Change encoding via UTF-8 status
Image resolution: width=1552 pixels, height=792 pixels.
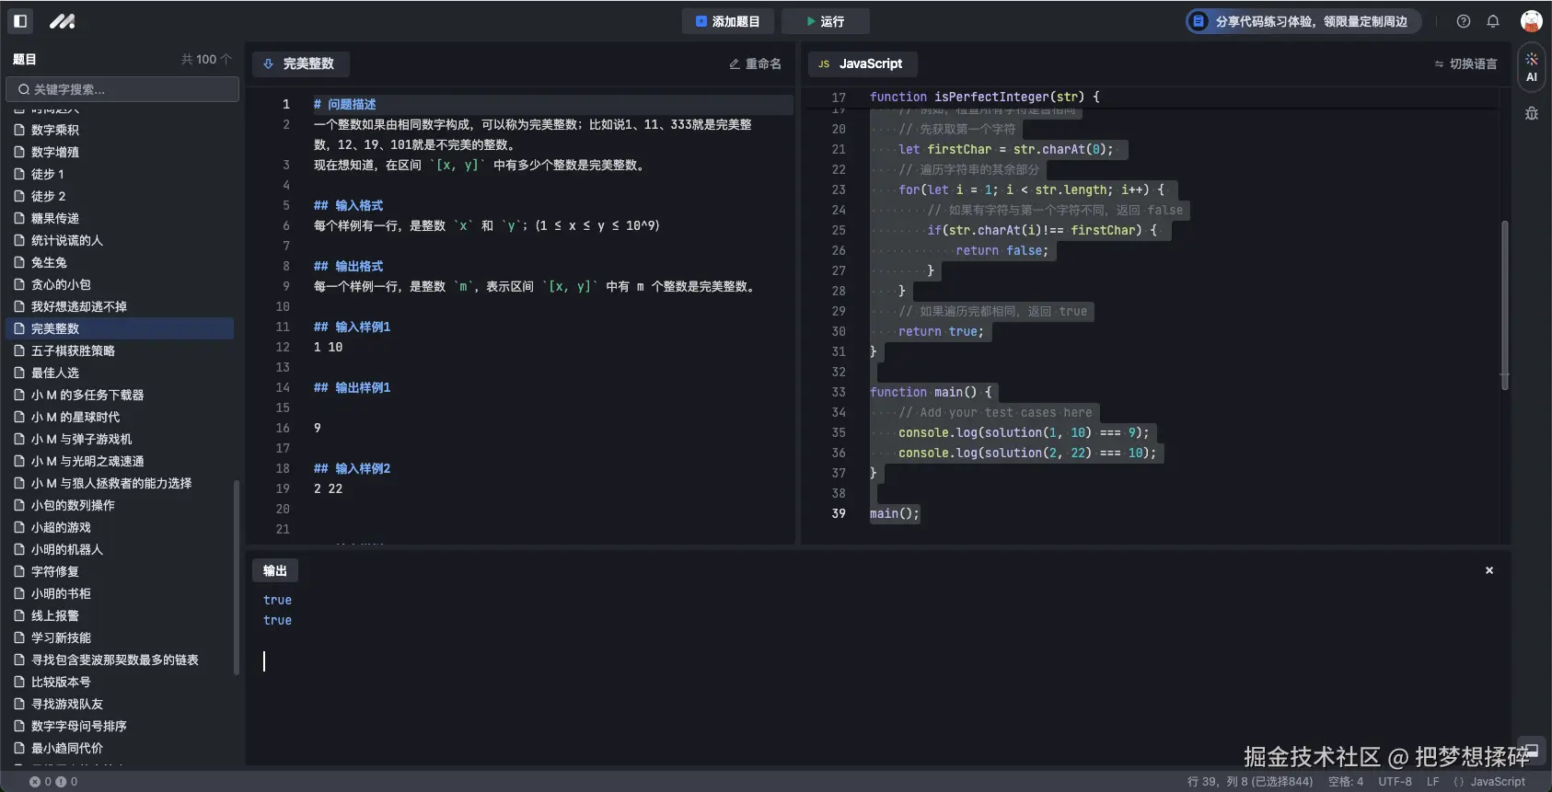pos(1395,782)
